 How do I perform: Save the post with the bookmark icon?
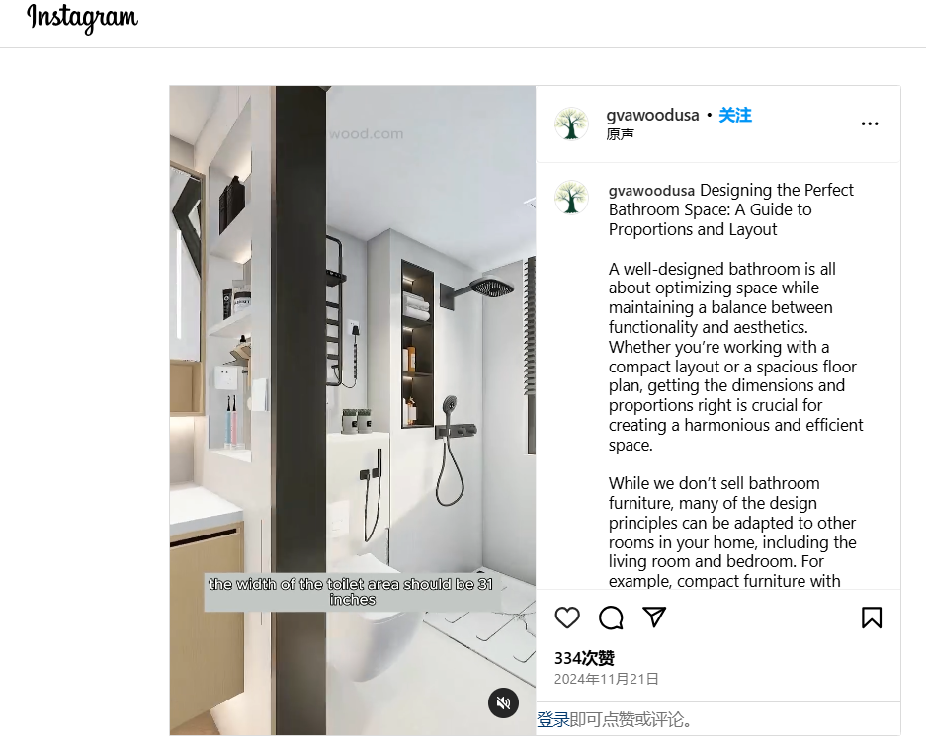coord(871,617)
